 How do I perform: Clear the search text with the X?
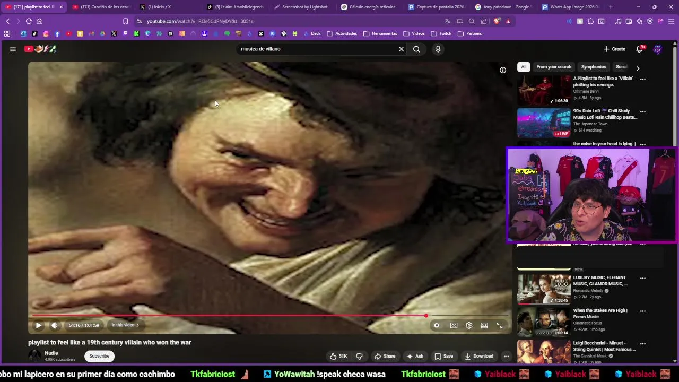[x=401, y=49]
